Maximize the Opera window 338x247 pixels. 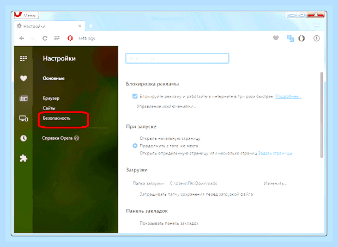[302, 15]
